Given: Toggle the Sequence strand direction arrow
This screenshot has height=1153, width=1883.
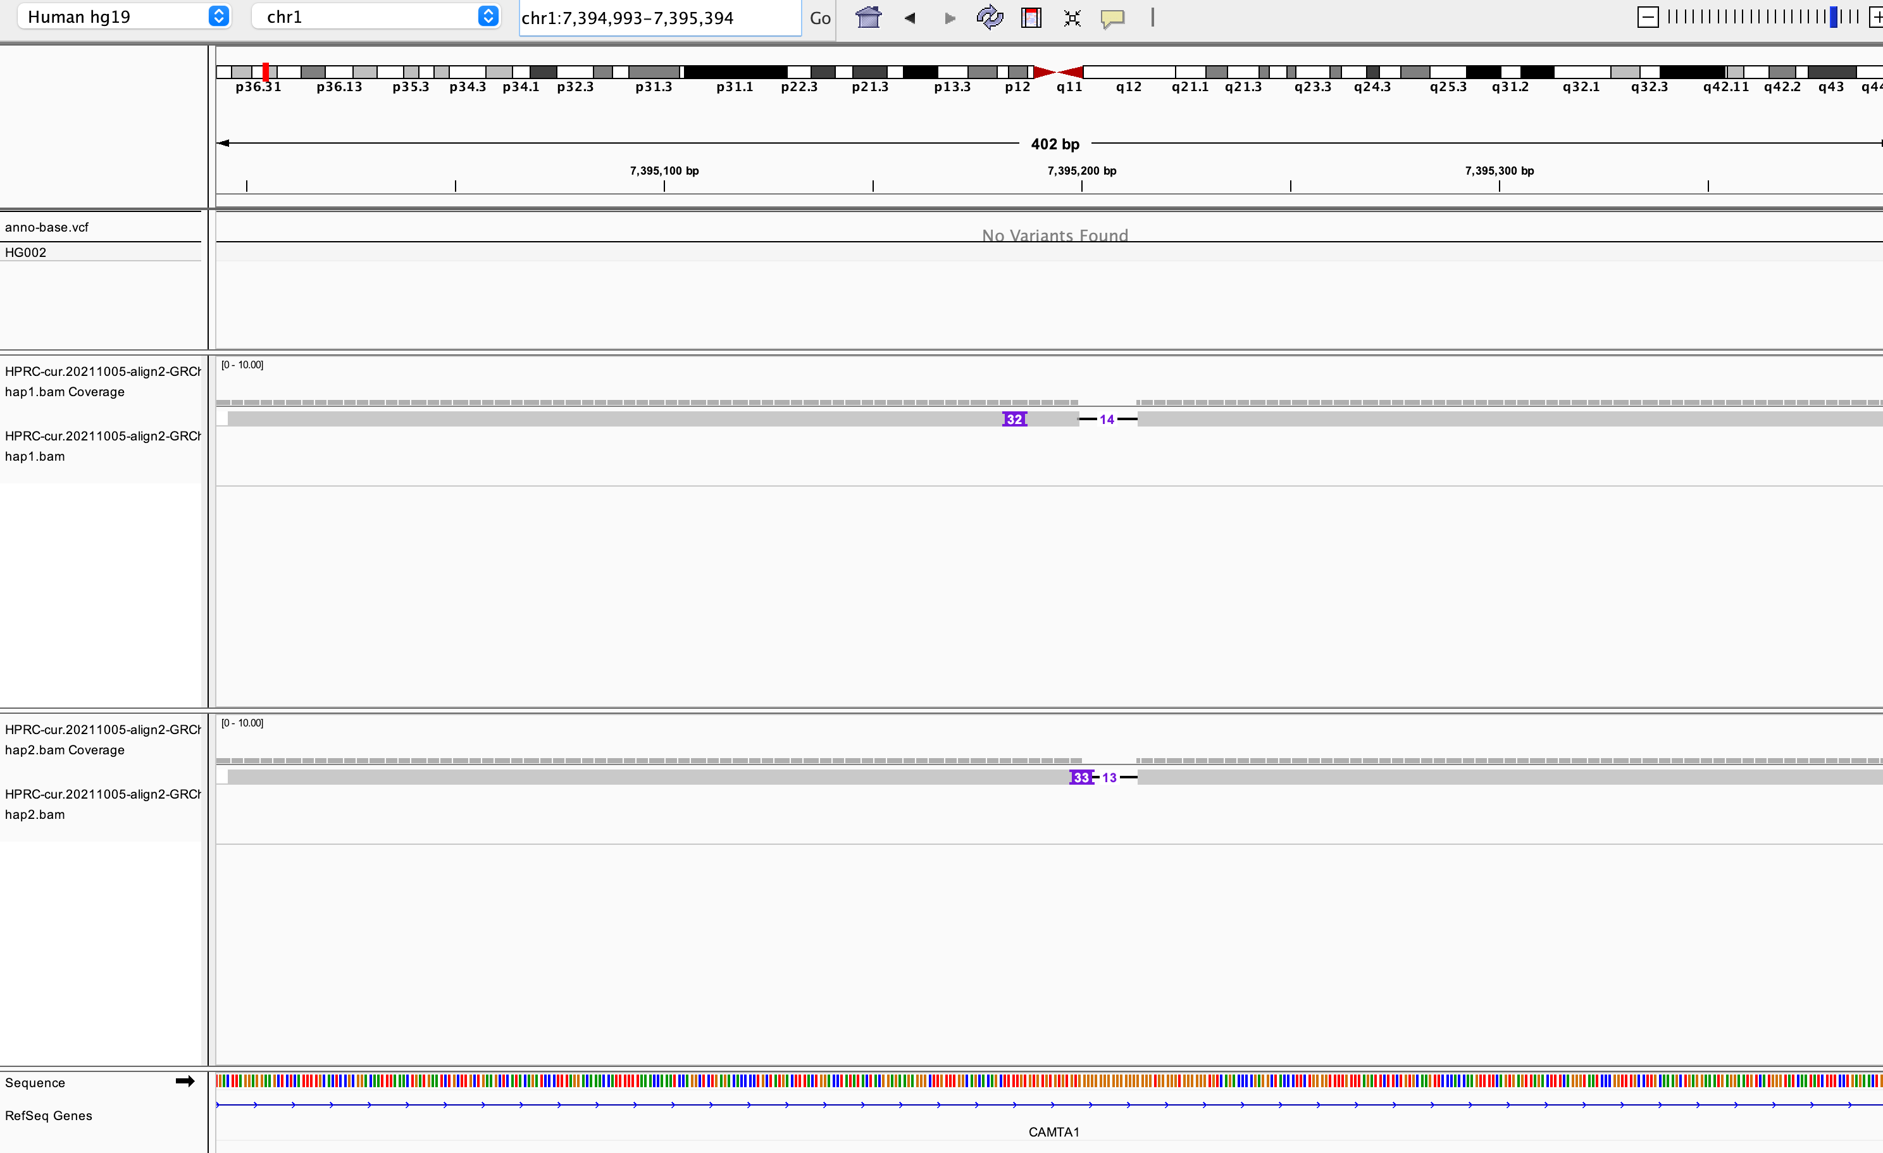Looking at the screenshot, I should tap(184, 1081).
